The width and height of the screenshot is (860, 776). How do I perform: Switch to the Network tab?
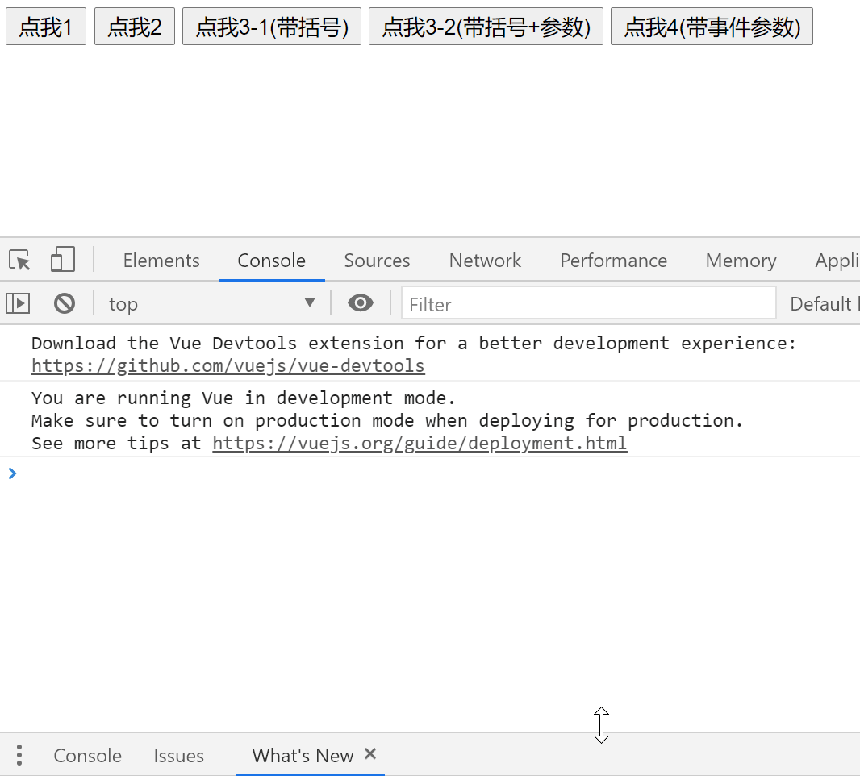[484, 260]
